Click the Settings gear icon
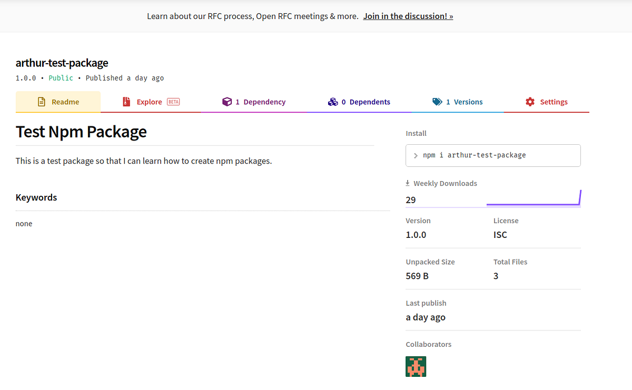Image resolution: width=632 pixels, height=390 pixels. click(x=530, y=102)
